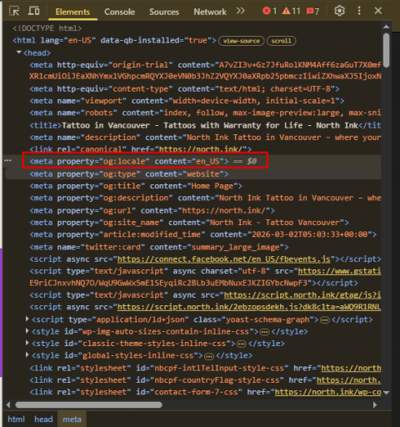Activate the inspect element picker icon
400x427 pixels.
pyautogui.click(x=14, y=11)
